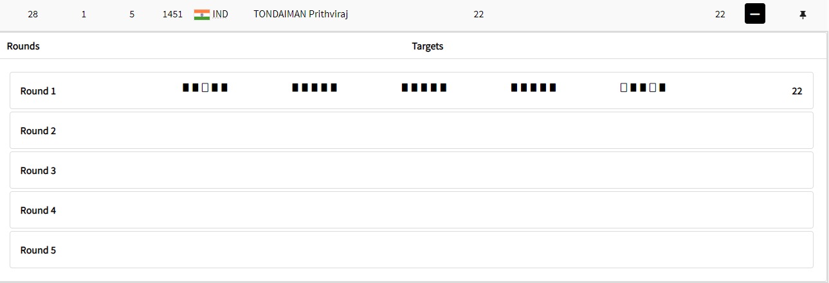The width and height of the screenshot is (829, 283).
Task: Click the athlete name TONDAIMAN Prithviraj
Action: pos(301,14)
